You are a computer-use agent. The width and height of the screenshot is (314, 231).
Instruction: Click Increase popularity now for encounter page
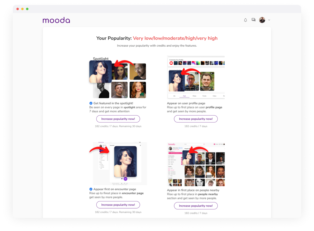pos(118,205)
